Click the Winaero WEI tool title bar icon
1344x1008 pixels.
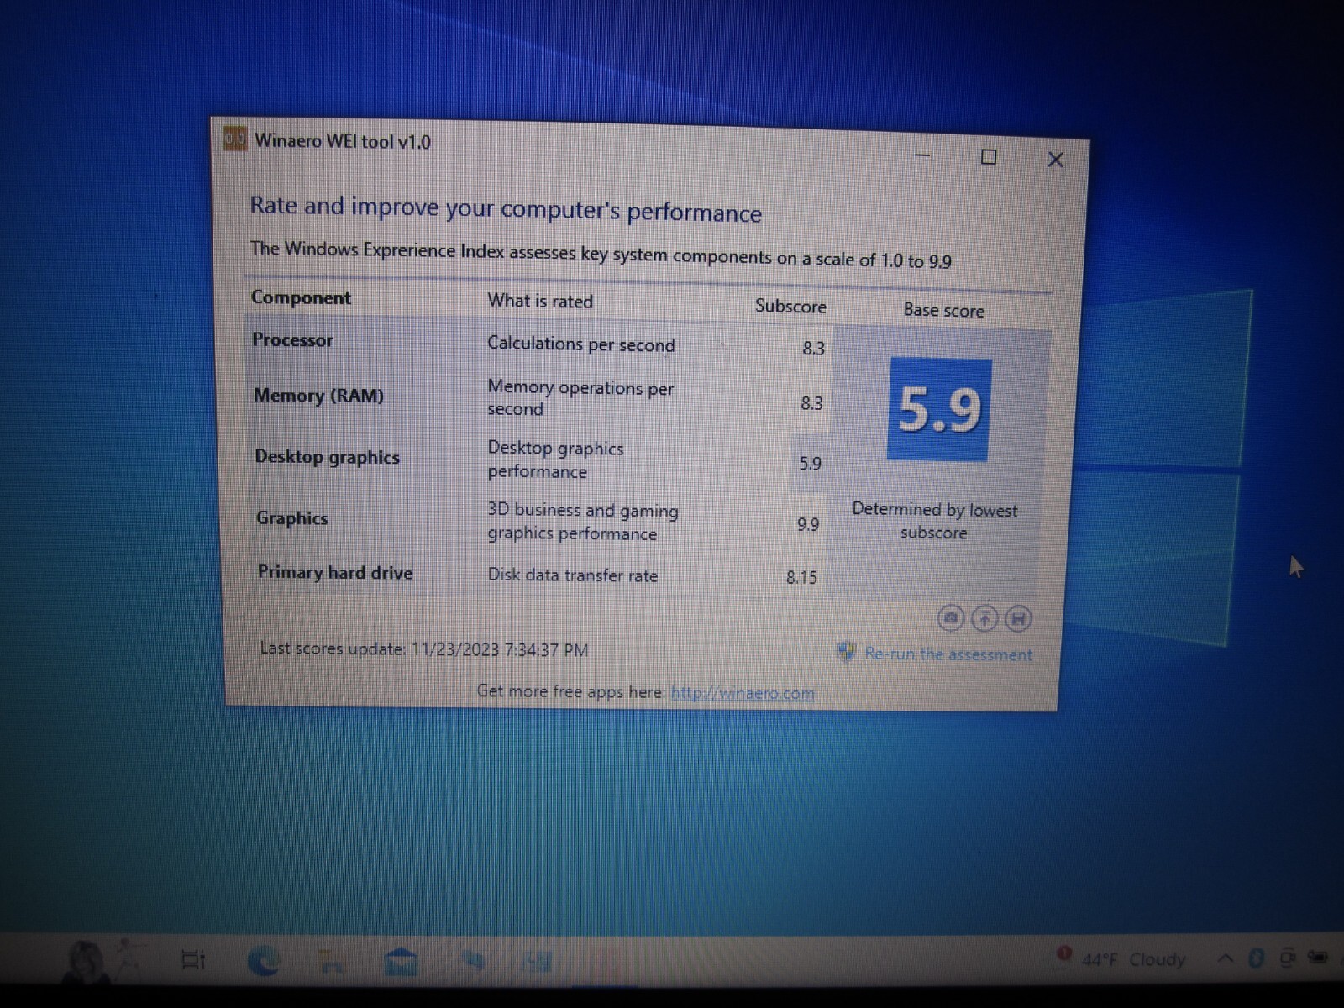234,138
